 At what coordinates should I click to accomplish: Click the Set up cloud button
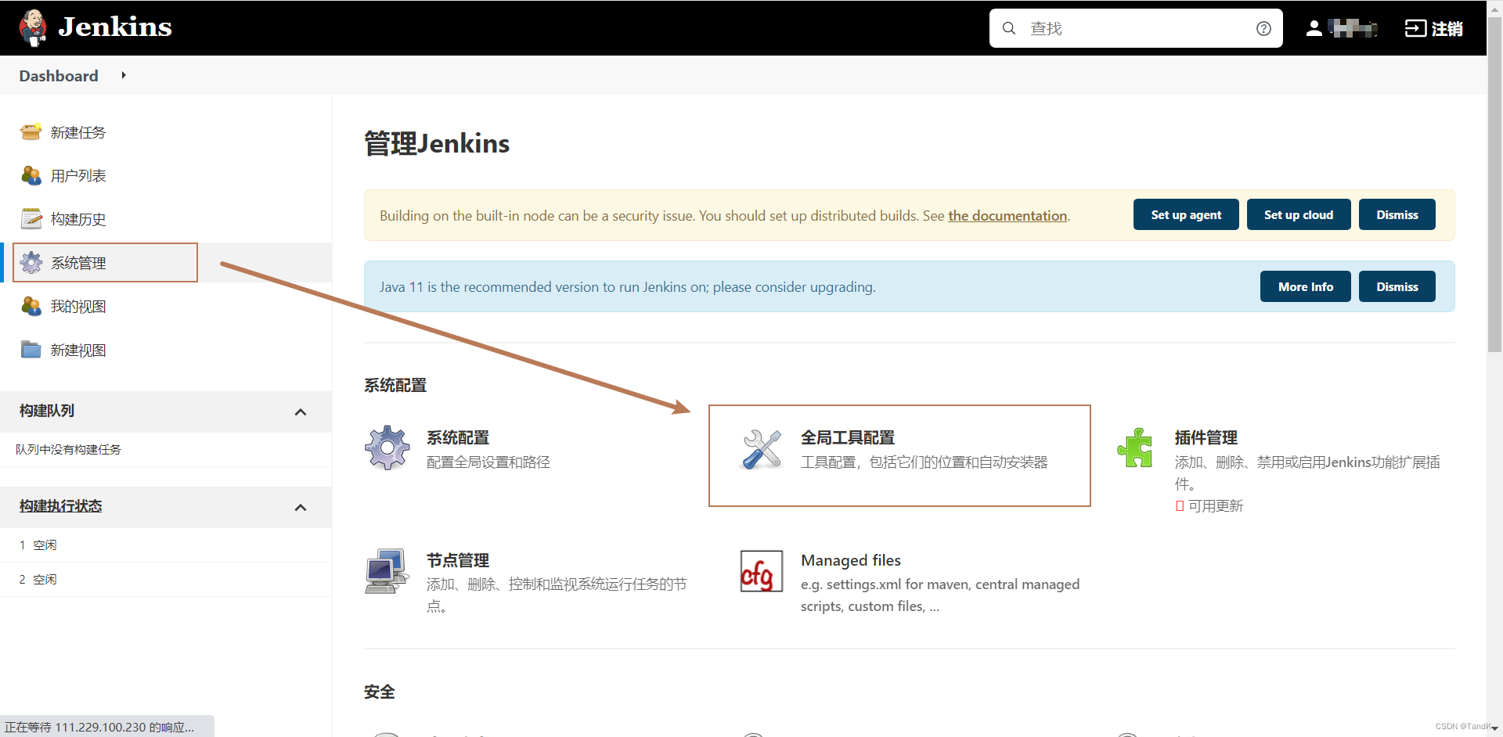click(x=1299, y=214)
